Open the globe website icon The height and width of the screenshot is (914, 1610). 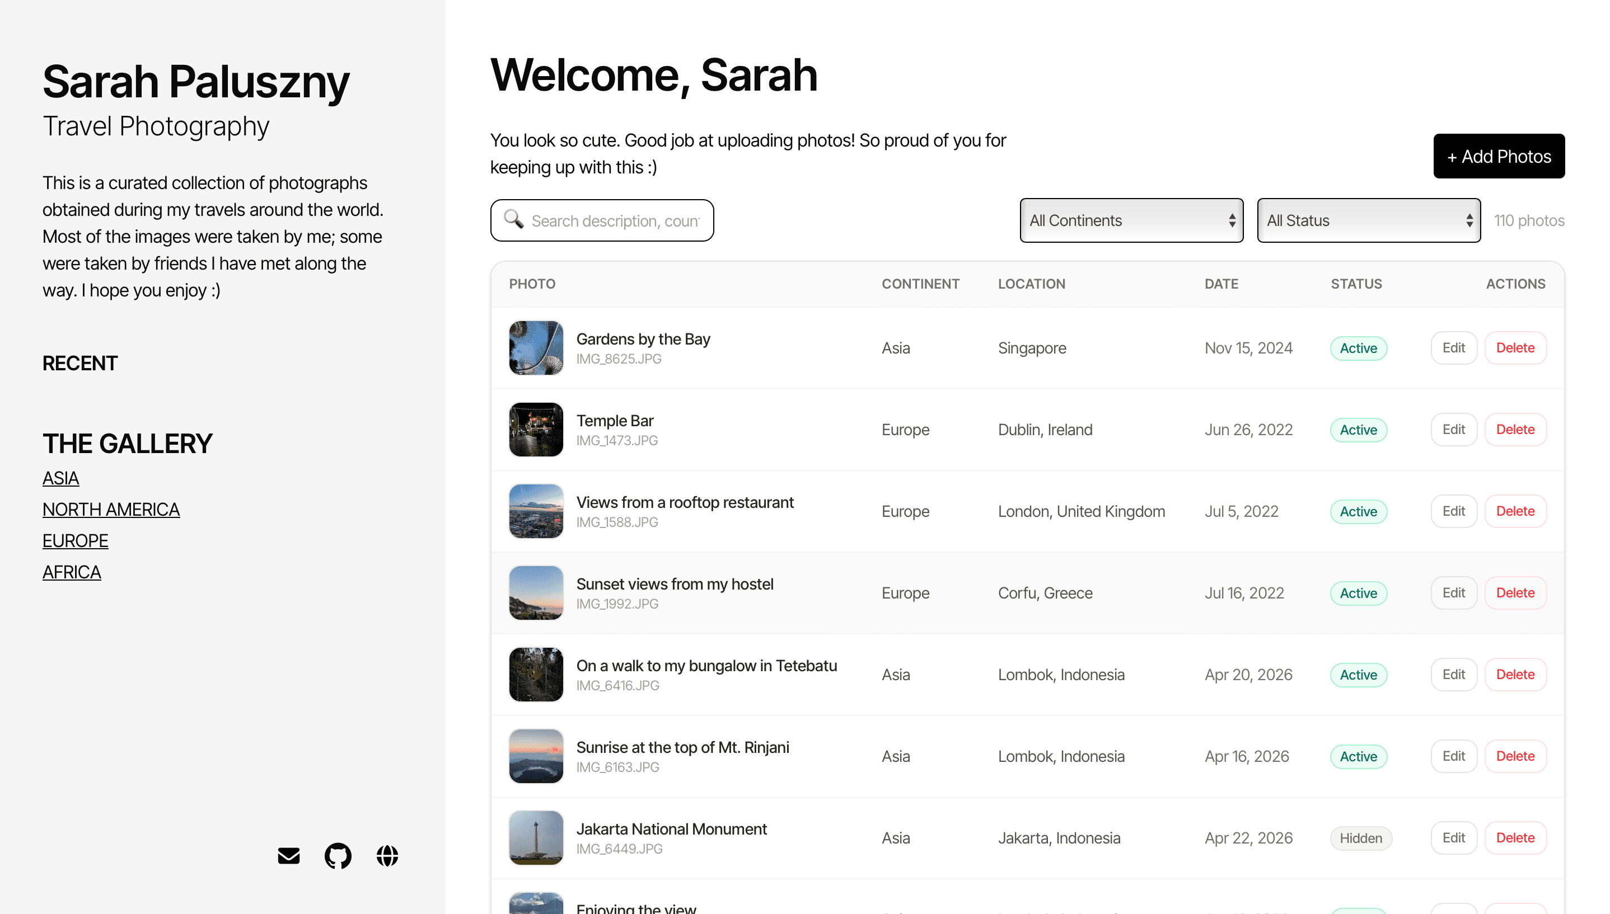tap(387, 856)
